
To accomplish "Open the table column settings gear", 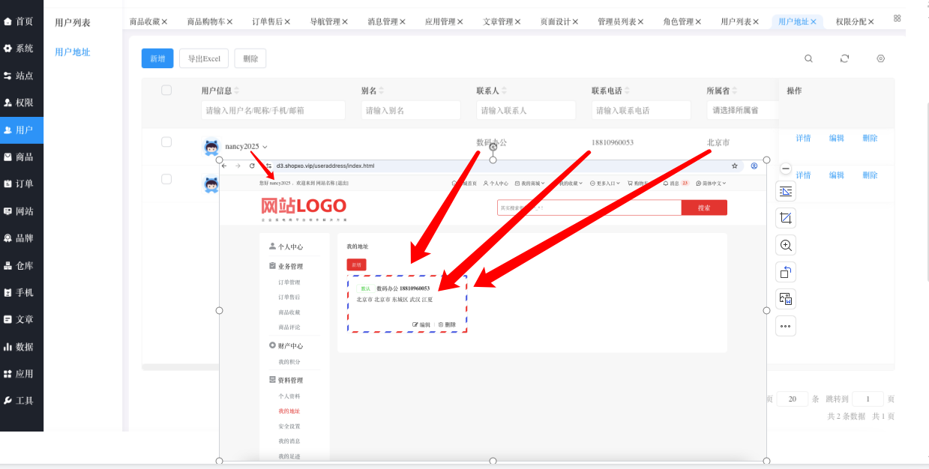I will tap(881, 58).
